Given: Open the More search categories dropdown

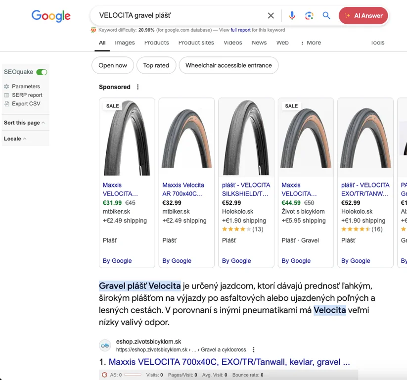Looking at the screenshot, I should (x=311, y=43).
